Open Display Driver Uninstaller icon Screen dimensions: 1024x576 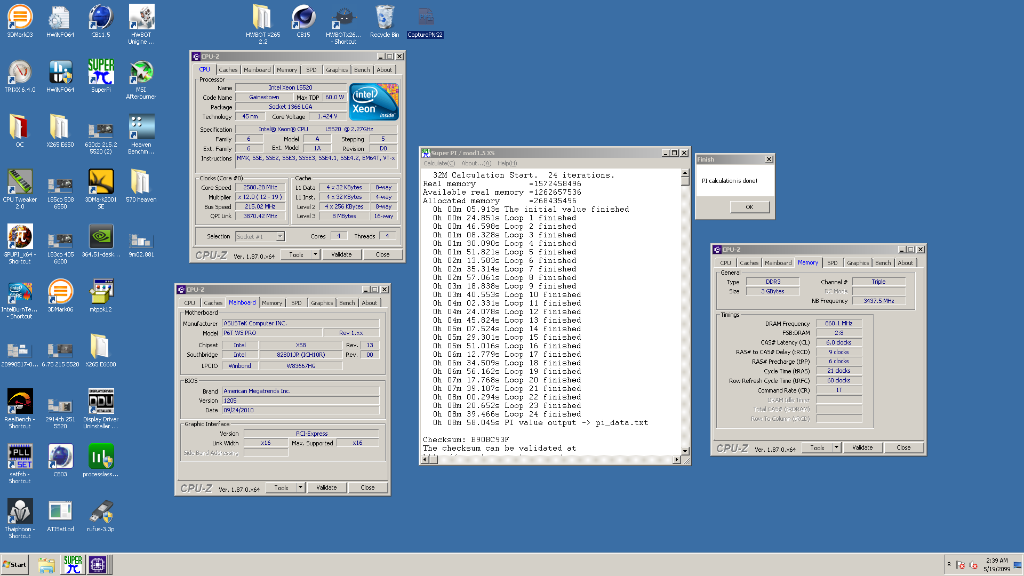(101, 409)
